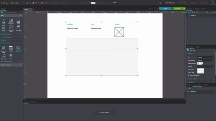216x121 pixels.
Task: Open the Comments tab
Action: click(x=33, y=102)
